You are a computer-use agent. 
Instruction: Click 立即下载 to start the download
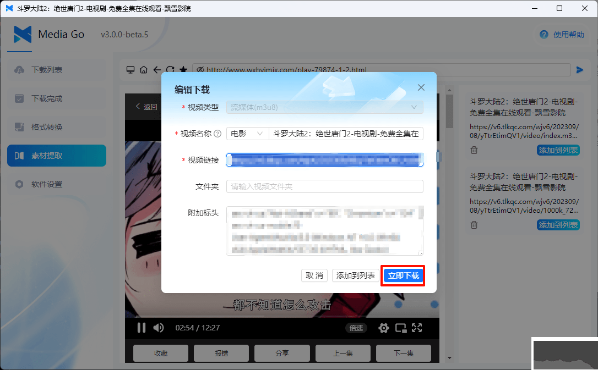(x=403, y=275)
